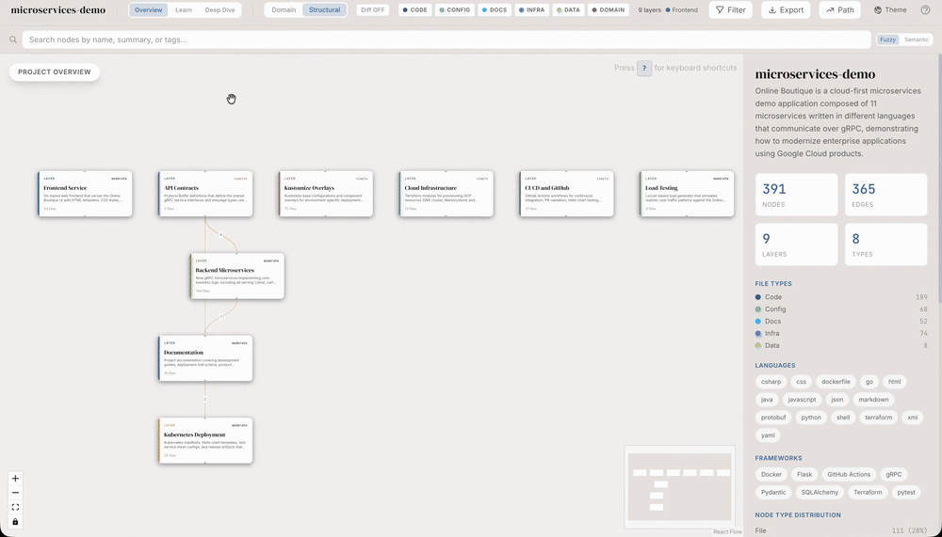Open the Kustomize Overlays layer node

[326, 194]
